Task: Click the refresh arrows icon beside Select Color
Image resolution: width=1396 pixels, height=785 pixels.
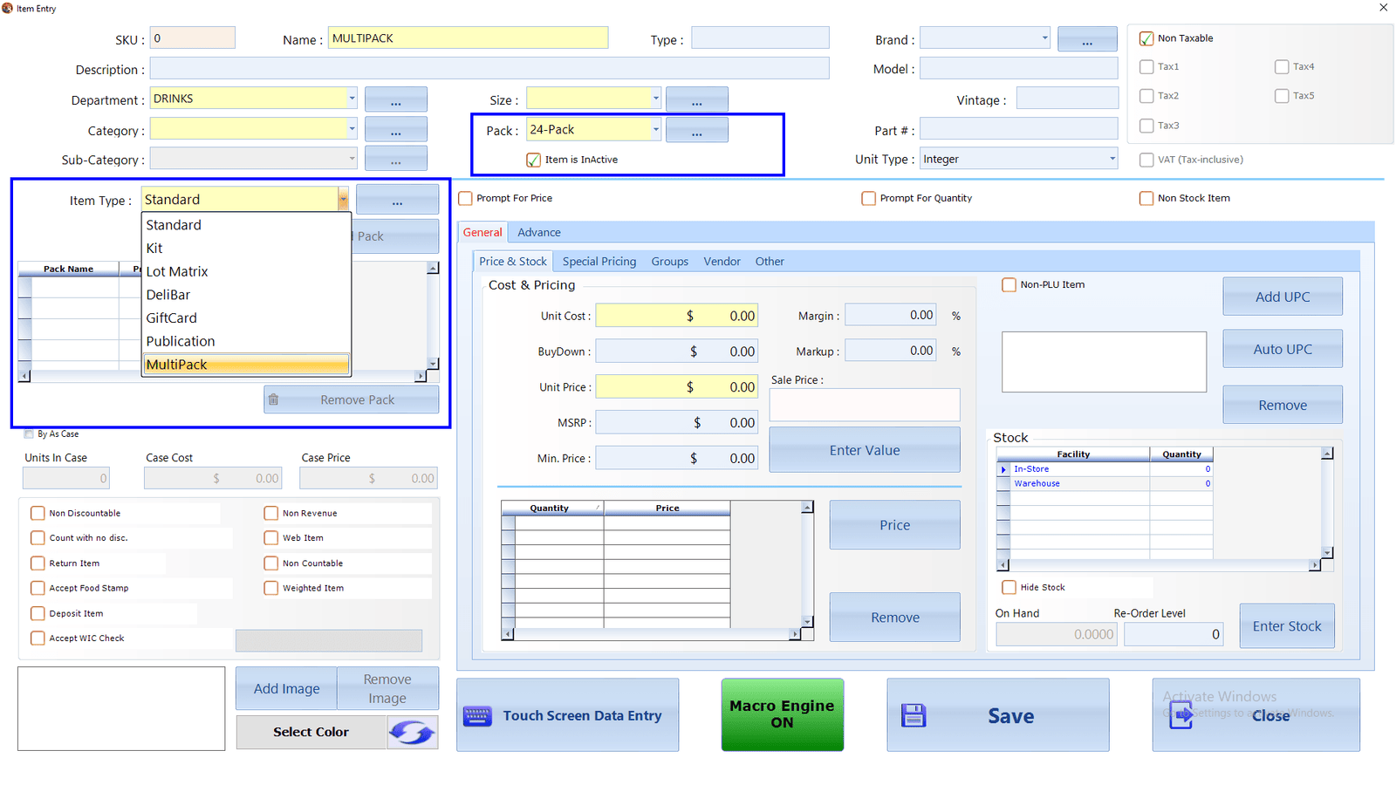Action: point(412,732)
